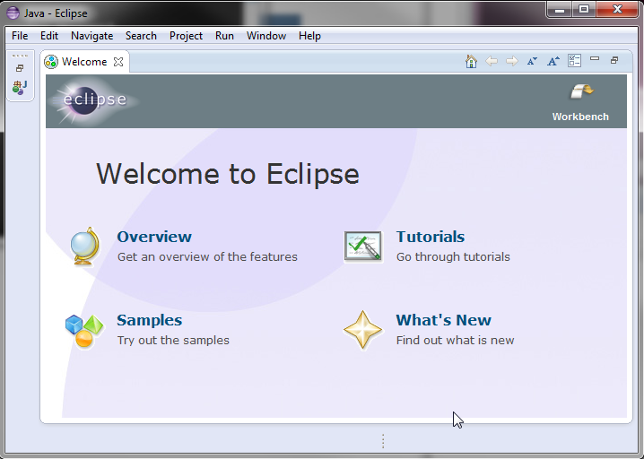
Task: Open the Window menu
Action: click(266, 36)
